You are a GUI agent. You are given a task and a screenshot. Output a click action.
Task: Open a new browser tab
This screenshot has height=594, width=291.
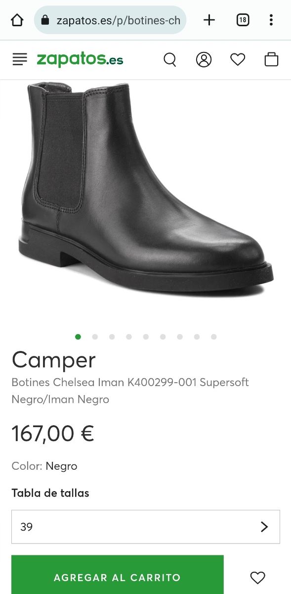coord(209,20)
